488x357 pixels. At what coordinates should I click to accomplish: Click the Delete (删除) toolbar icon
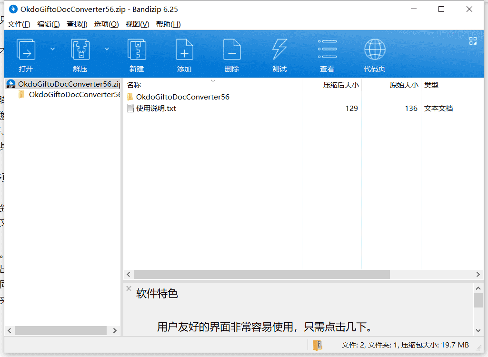pos(232,50)
